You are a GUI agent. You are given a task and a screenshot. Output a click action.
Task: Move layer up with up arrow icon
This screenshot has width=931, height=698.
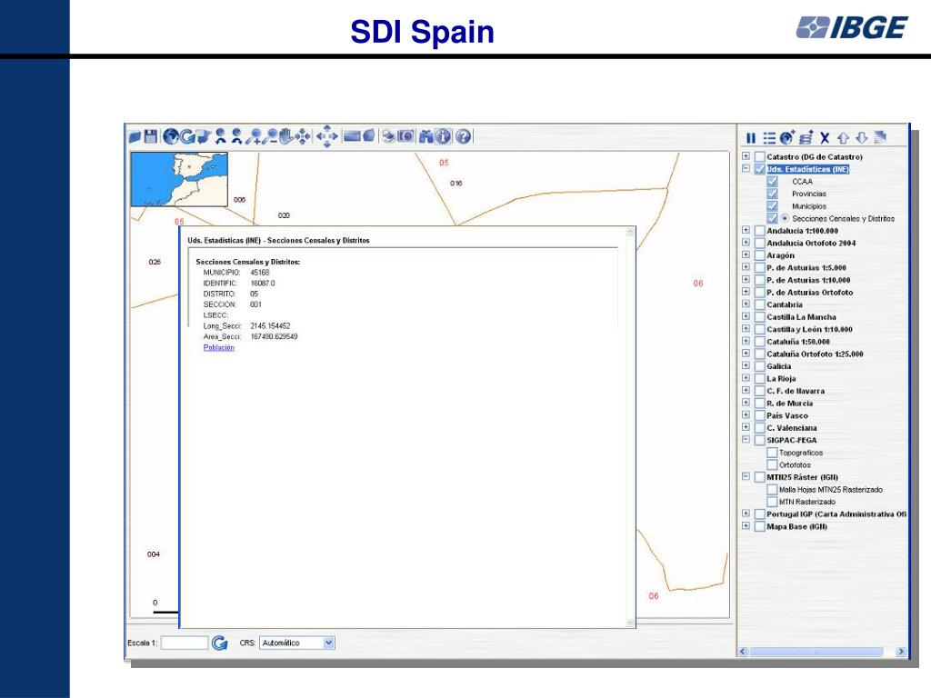click(843, 138)
